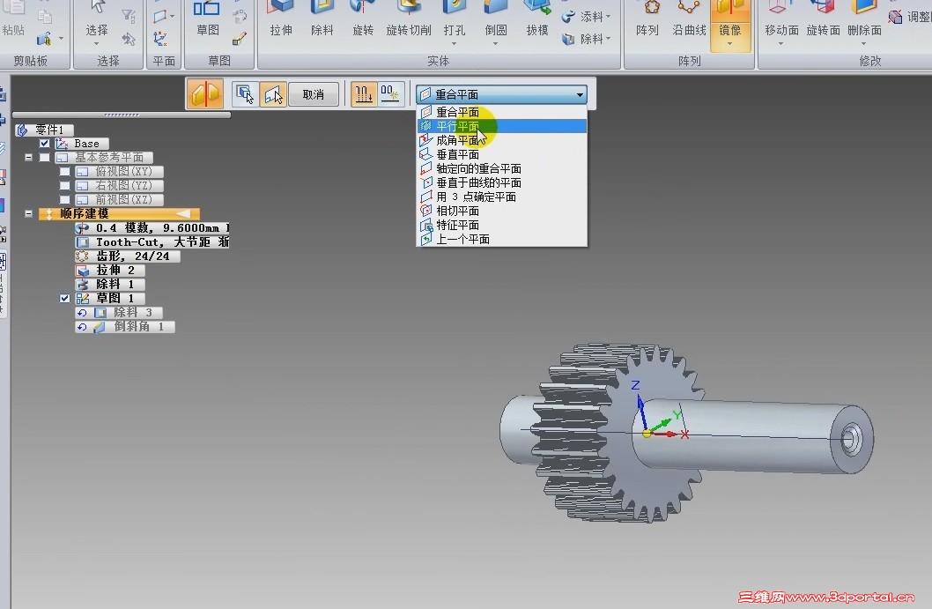Select 垂直平面 from plane list

(501, 154)
